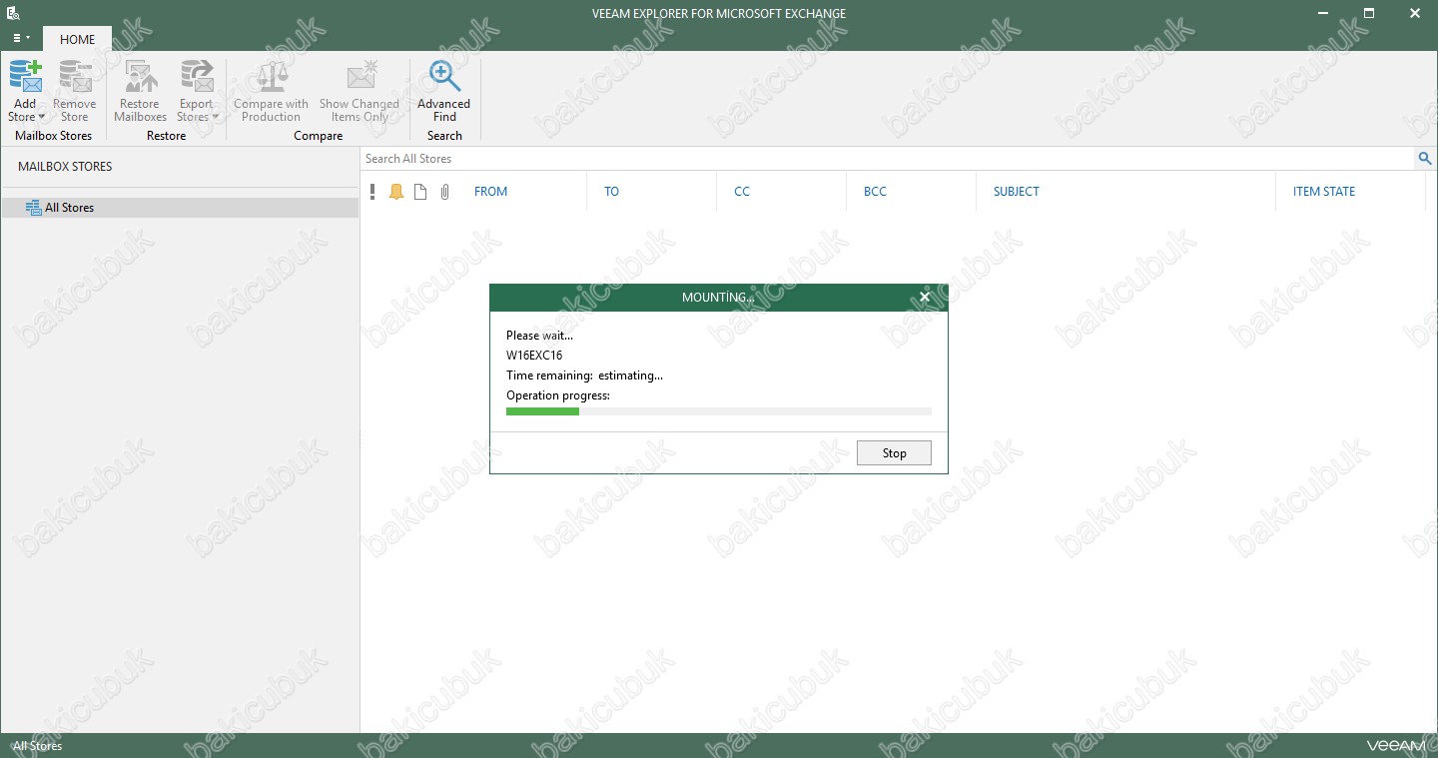Image resolution: width=1438 pixels, height=758 pixels.
Task: Sort by the SUBJECT column header
Action: (x=1017, y=192)
